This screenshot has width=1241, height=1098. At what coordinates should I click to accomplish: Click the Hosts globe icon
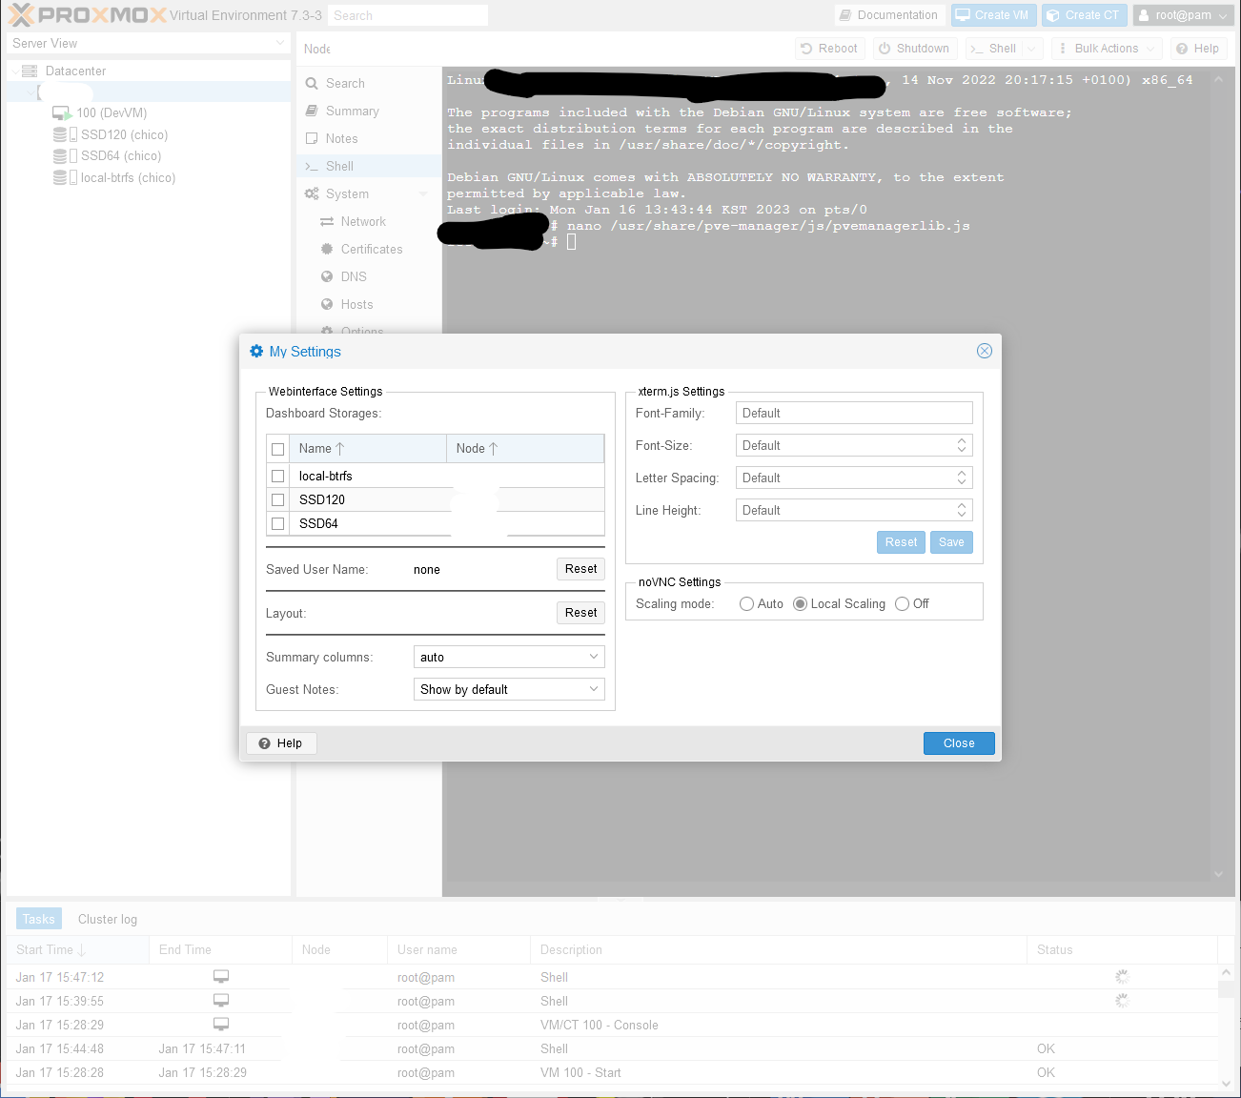pyautogui.click(x=327, y=305)
